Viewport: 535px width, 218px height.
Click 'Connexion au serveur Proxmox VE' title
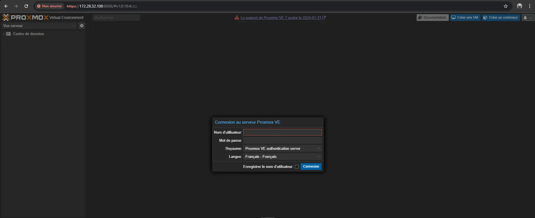tap(248, 122)
